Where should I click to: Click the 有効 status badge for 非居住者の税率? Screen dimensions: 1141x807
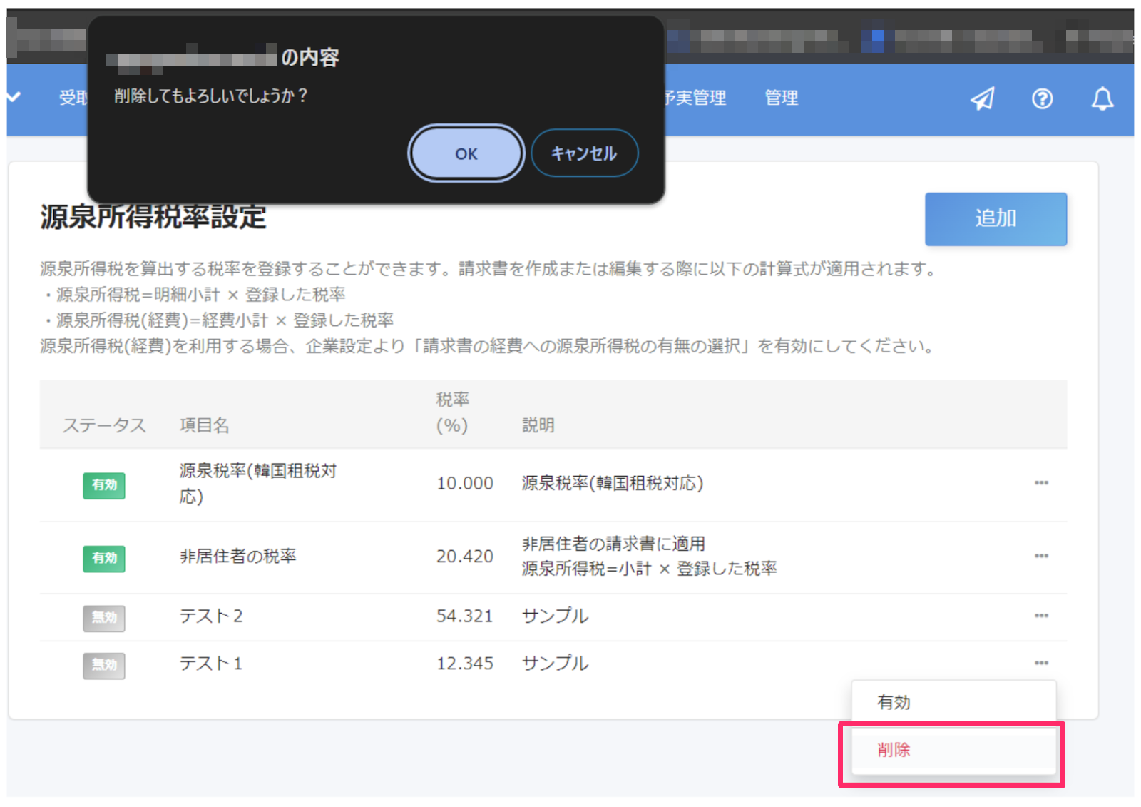coord(104,558)
